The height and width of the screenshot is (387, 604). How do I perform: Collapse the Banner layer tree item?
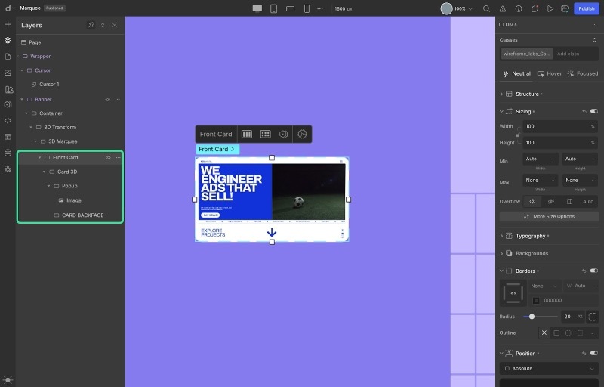coord(22,99)
